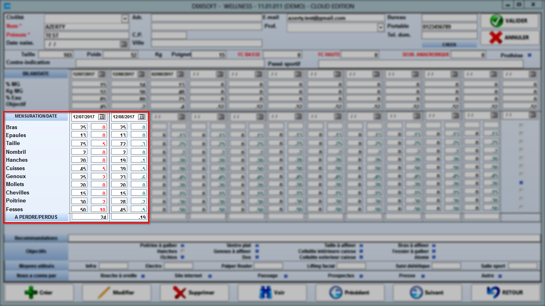This screenshot has height=306, width=545.
Task: Open calendar picker for 12/08/2017 mensuration date
Action: coord(141,117)
